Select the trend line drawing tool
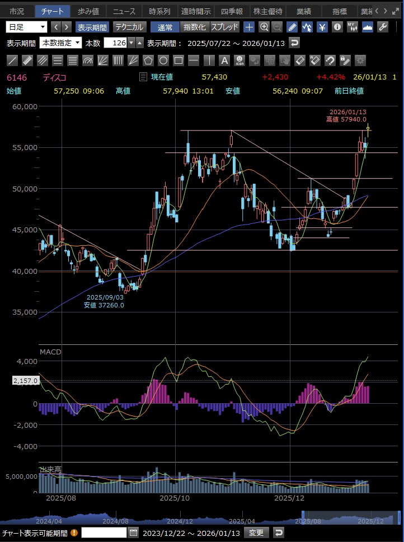The image size is (404, 542). point(12,60)
